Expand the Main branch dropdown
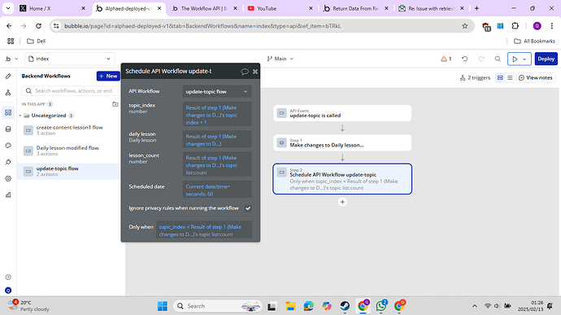561x315 pixels. pyautogui.click(x=280, y=59)
